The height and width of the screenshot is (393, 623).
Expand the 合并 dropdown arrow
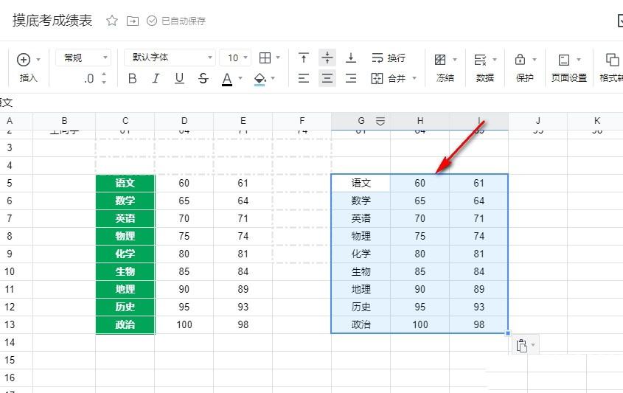414,78
